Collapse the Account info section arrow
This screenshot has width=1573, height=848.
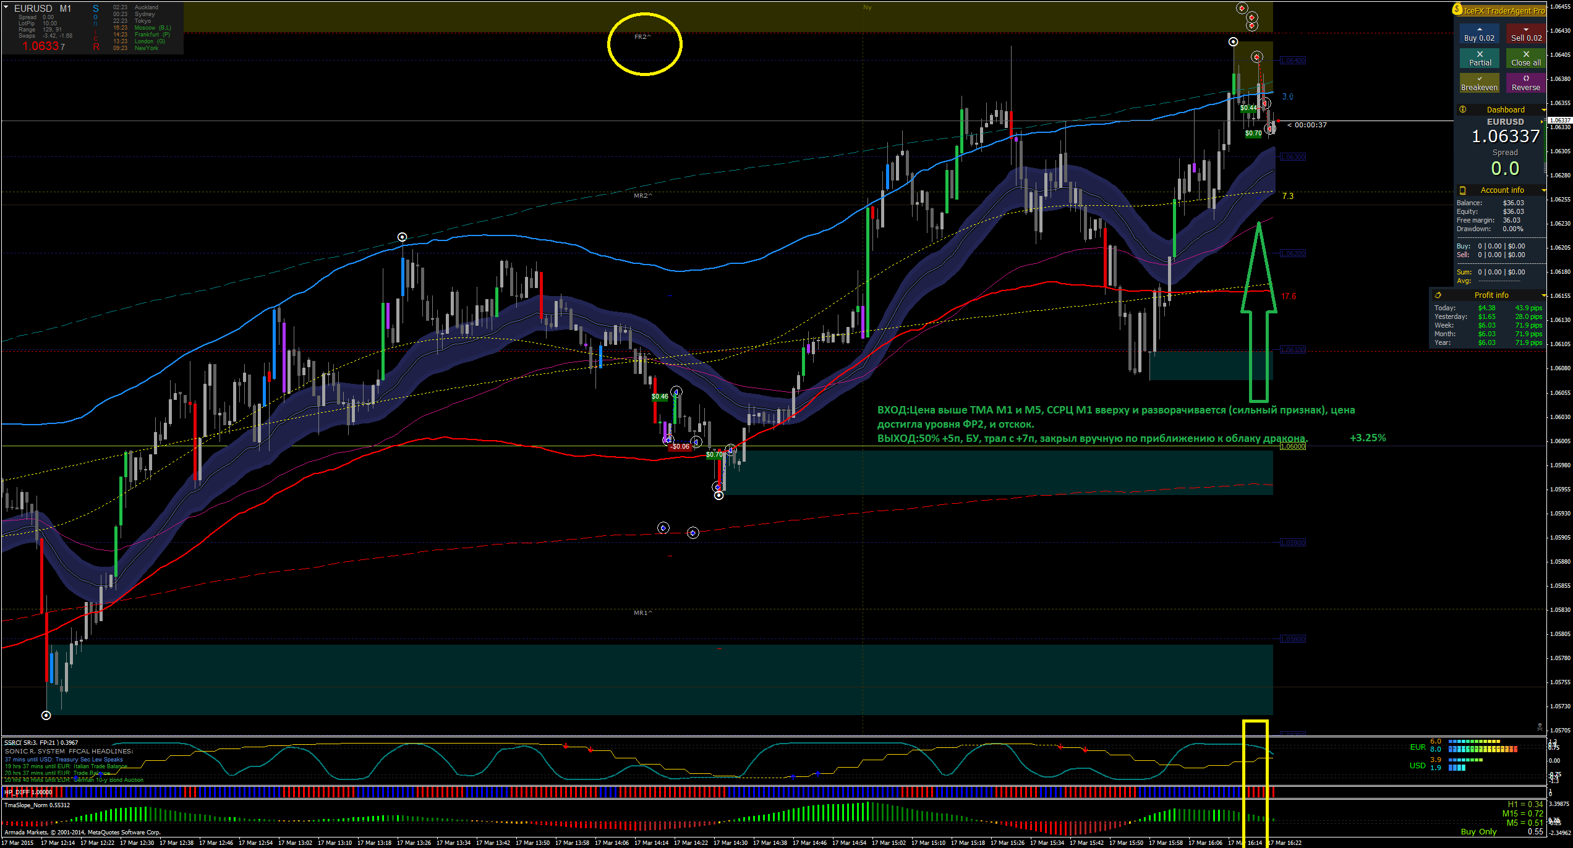(x=1543, y=190)
